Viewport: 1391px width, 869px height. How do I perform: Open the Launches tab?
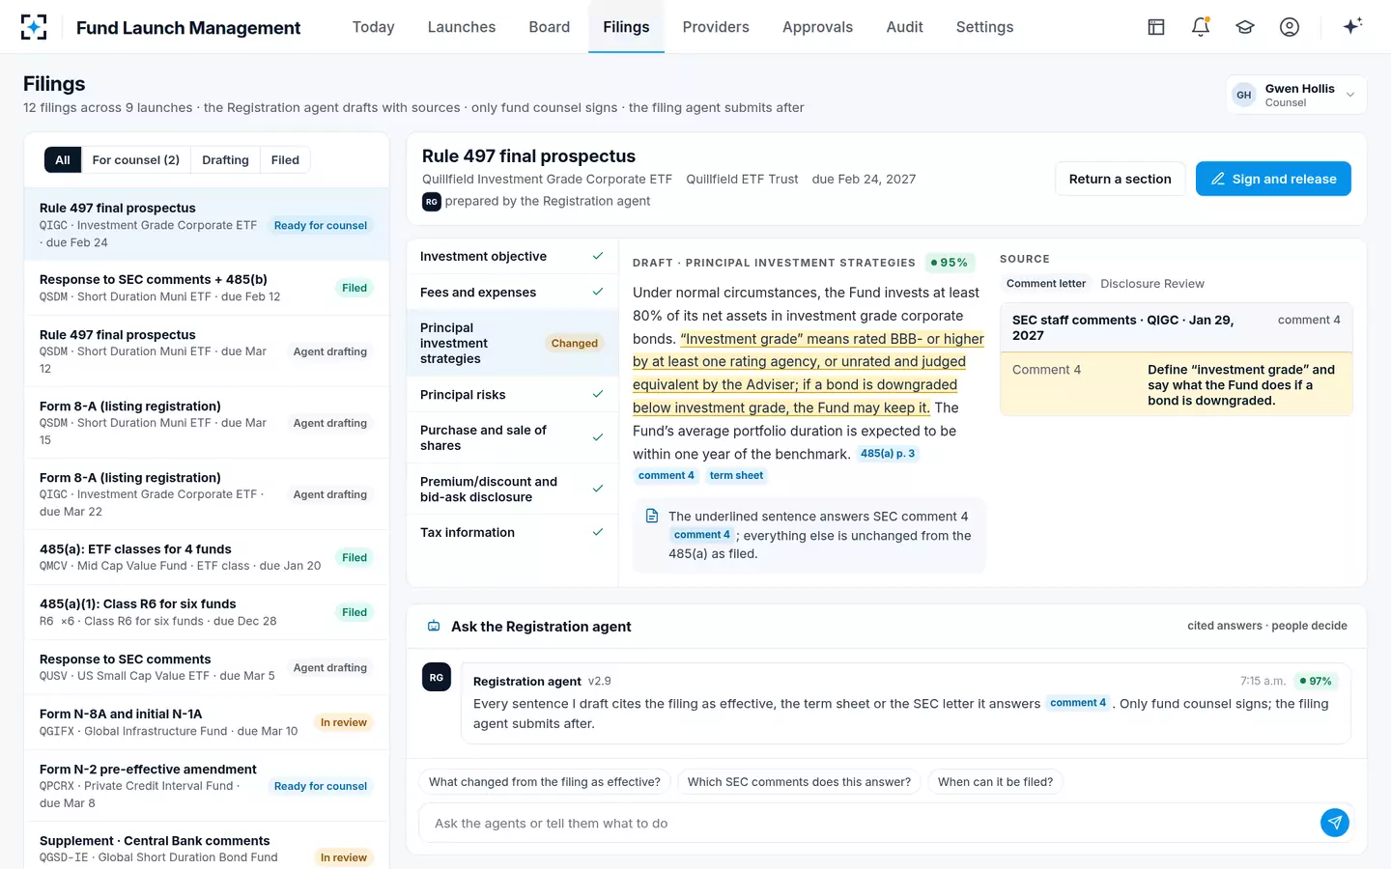(x=462, y=27)
